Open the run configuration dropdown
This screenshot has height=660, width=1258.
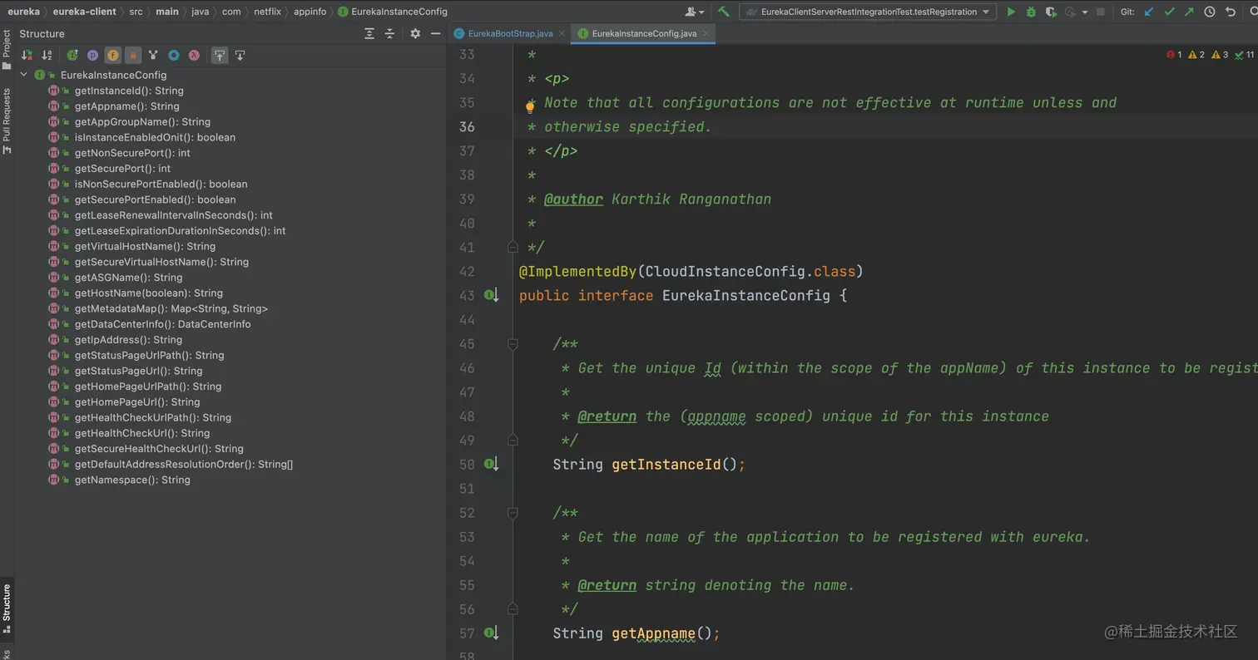(868, 12)
